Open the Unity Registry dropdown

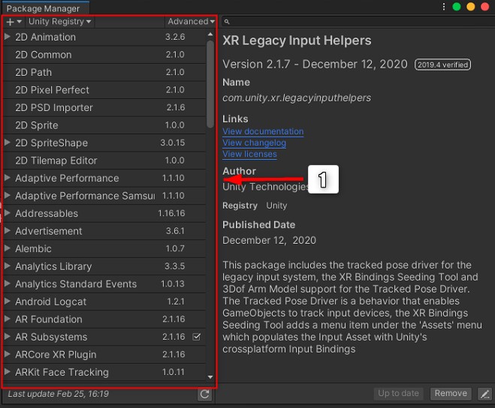(x=59, y=22)
